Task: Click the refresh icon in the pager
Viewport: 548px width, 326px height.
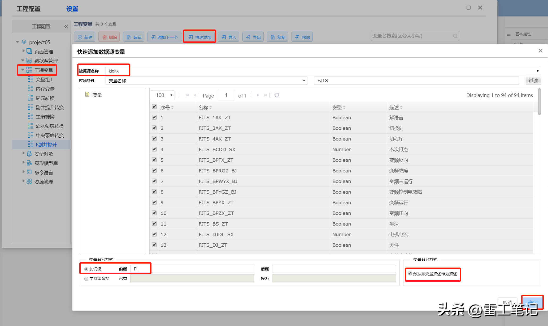Action: pyautogui.click(x=277, y=95)
